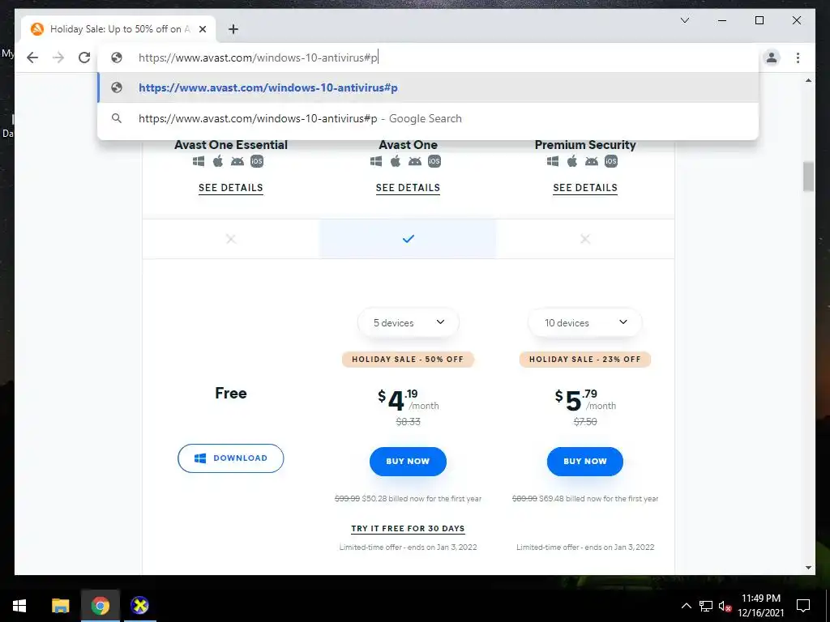The image size is (830, 622).
Task: Open SEE DETAILS for Avast One
Action: point(409,188)
